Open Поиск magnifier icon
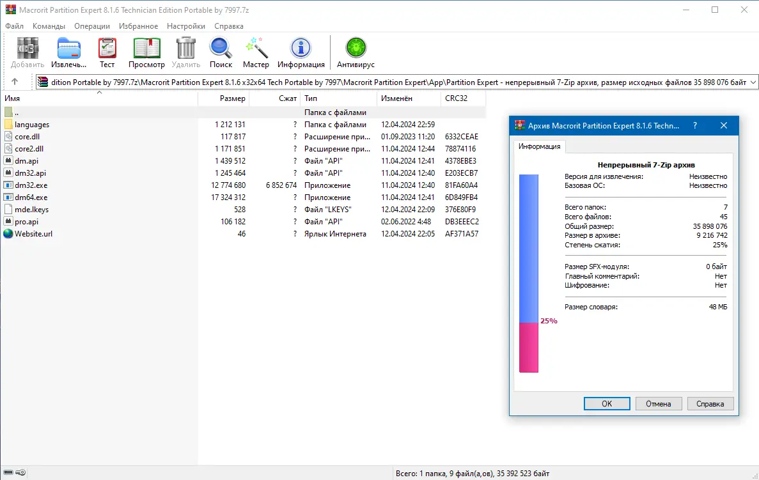The width and height of the screenshot is (759, 480). pos(221,48)
